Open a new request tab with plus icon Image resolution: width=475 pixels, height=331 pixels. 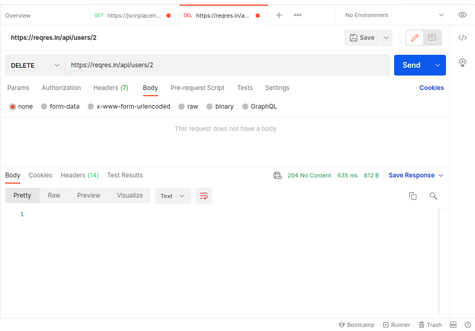(278, 15)
